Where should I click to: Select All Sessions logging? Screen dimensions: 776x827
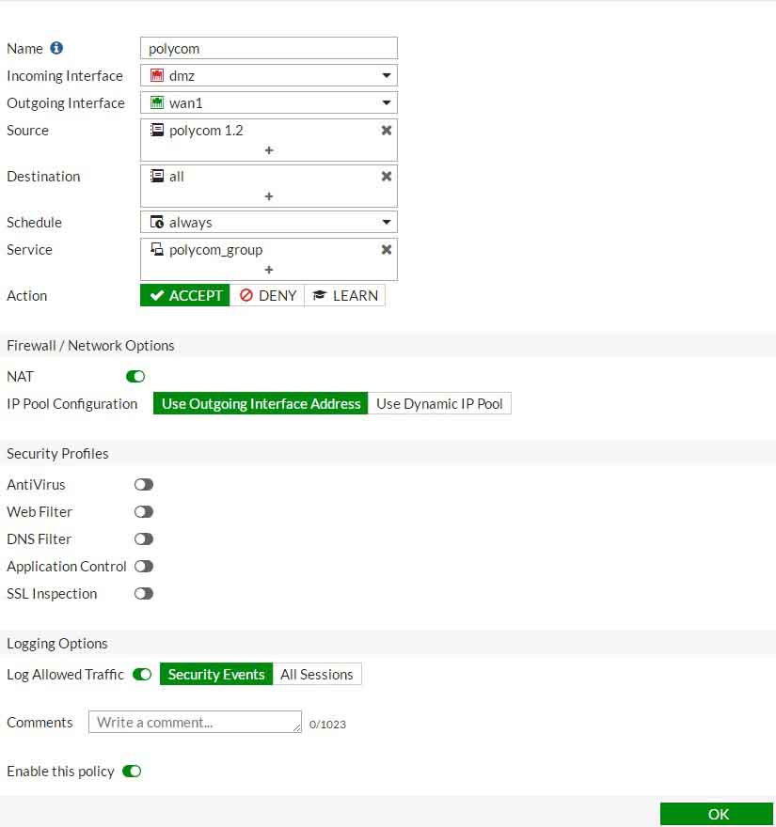tap(317, 674)
